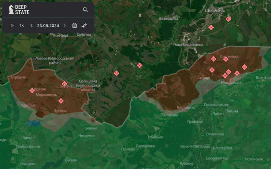Click the Нескучне village label

86,135
